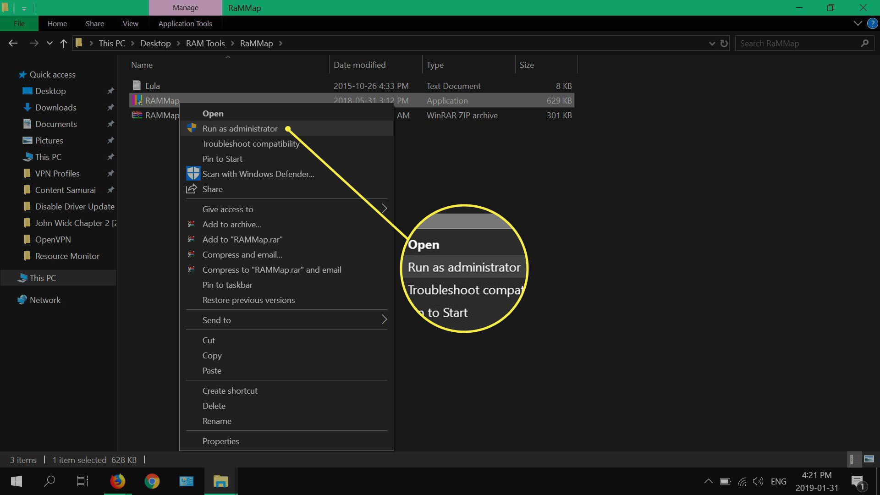Click the search magnifier icon
The image size is (880, 495).
[865, 43]
